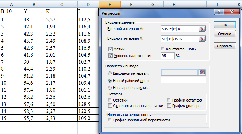Click the Новый рабочий лист name field
The width and height of the screenshot is (242, 134).
pos(183,80)
